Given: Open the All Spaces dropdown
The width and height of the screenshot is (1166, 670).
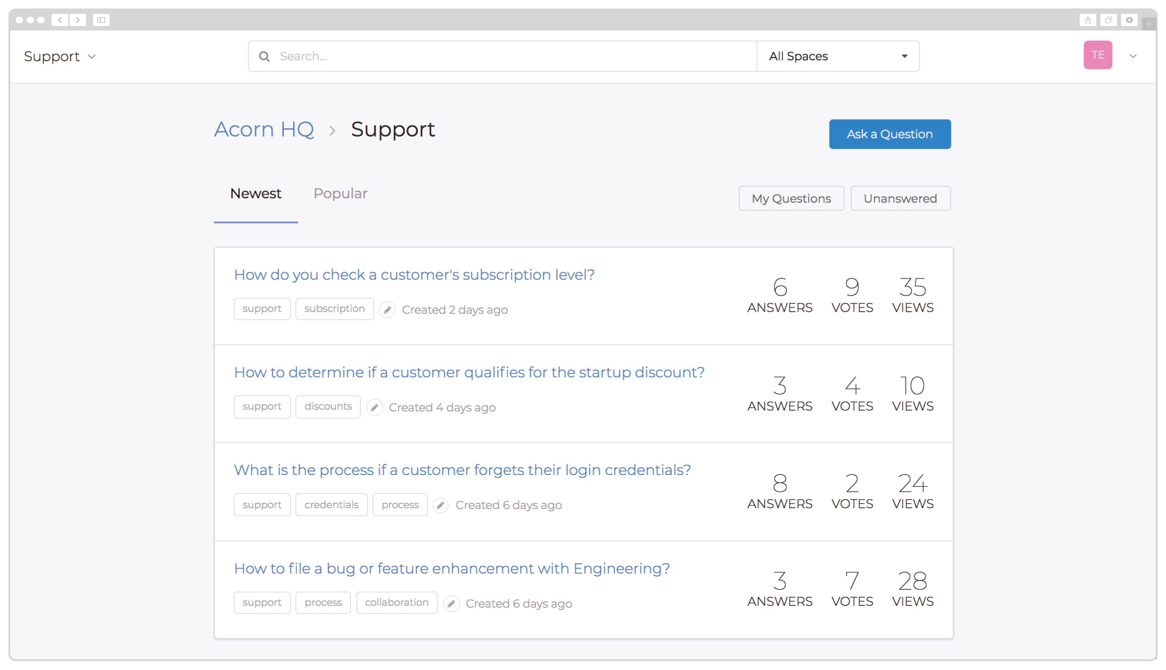Looking at the screenshot, I should coord(838,56).
